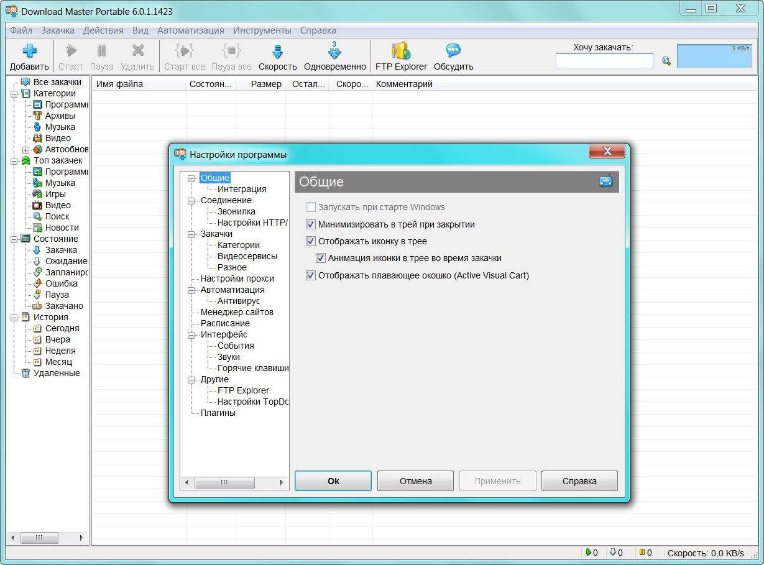
Task: Open the Файл menu
Action: point(21,30)
